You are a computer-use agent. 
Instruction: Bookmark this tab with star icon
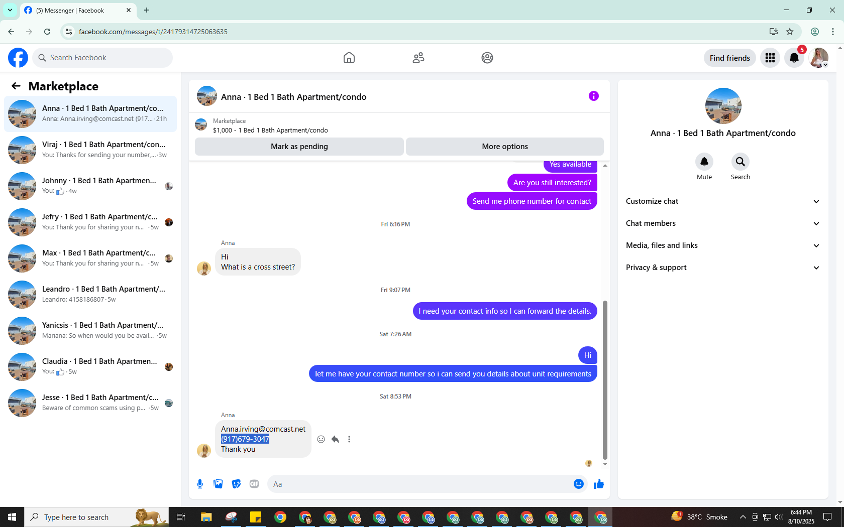click(x=790, y=32)
